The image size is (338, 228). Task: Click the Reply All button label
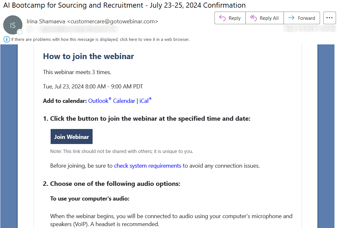coord(269,18)
